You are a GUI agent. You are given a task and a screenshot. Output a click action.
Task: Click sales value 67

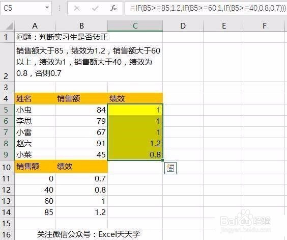[81, 132]
